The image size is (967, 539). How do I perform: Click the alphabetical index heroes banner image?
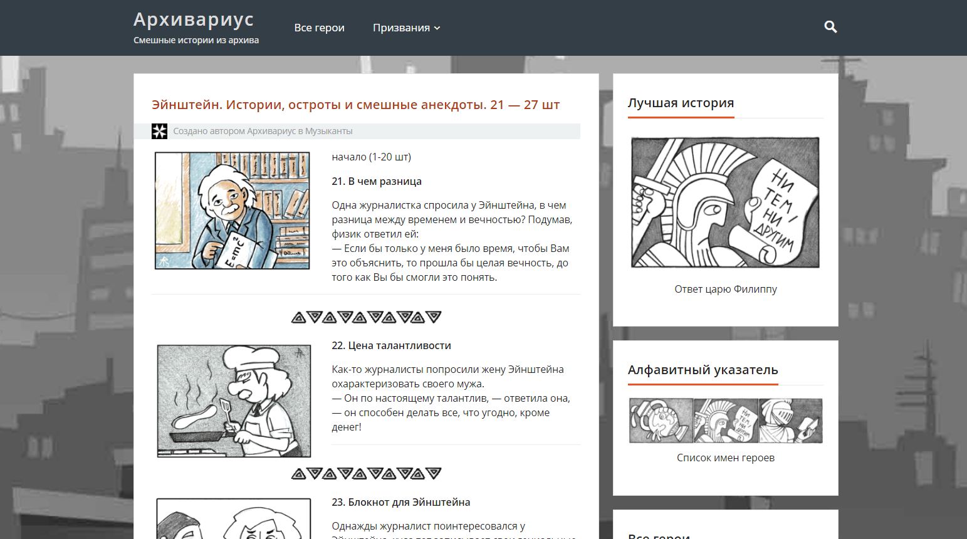725,421
